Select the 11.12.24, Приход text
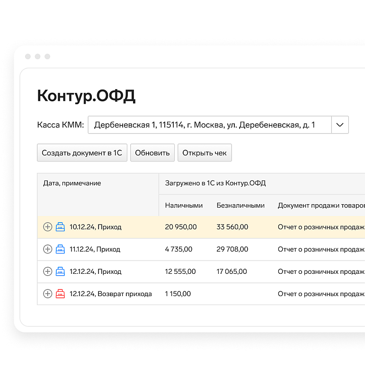The image size is (365, 379). click(95, 249)
